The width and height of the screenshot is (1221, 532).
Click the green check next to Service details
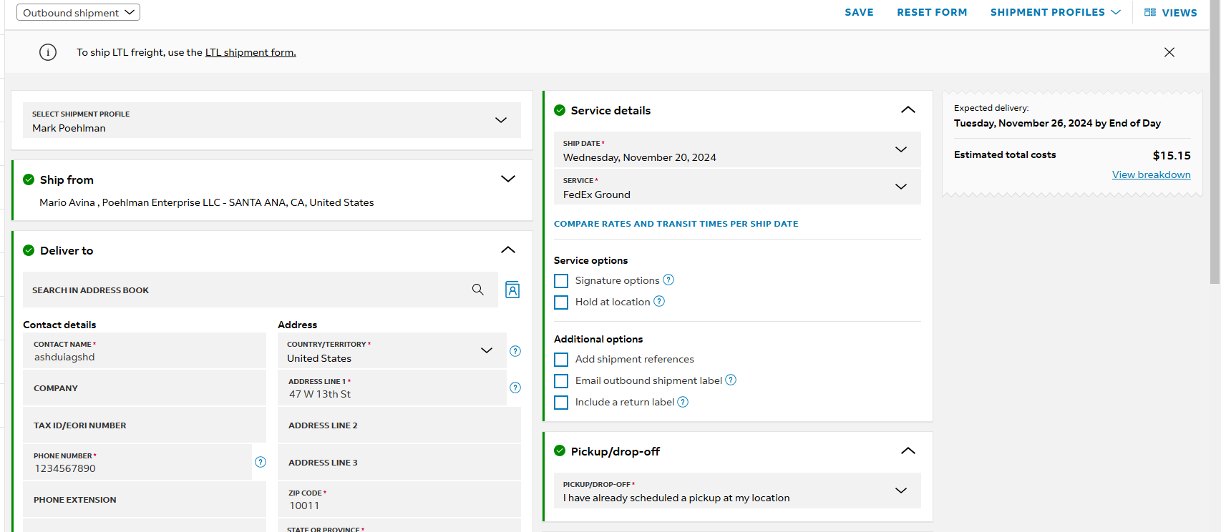pyautogui.click(x=560, y=110)
